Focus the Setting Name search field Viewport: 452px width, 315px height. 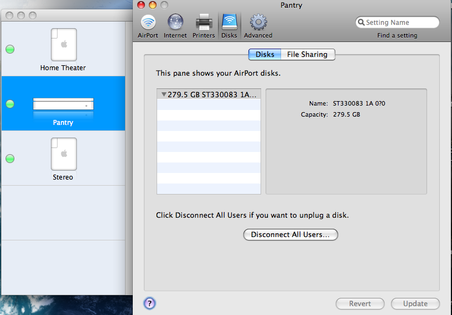[x=398, y=22]
